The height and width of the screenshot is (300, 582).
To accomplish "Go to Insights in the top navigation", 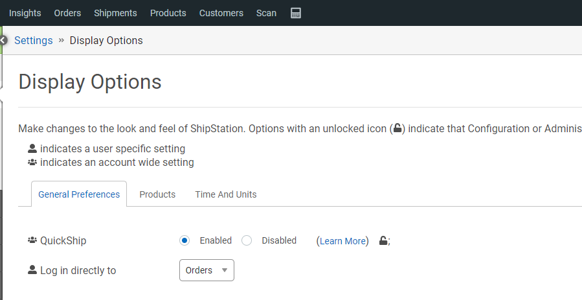I will (x=25, y=13).
